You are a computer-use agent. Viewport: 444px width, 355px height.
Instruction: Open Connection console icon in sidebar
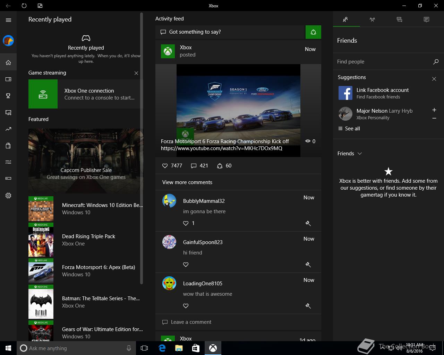(x=8, y=179)
